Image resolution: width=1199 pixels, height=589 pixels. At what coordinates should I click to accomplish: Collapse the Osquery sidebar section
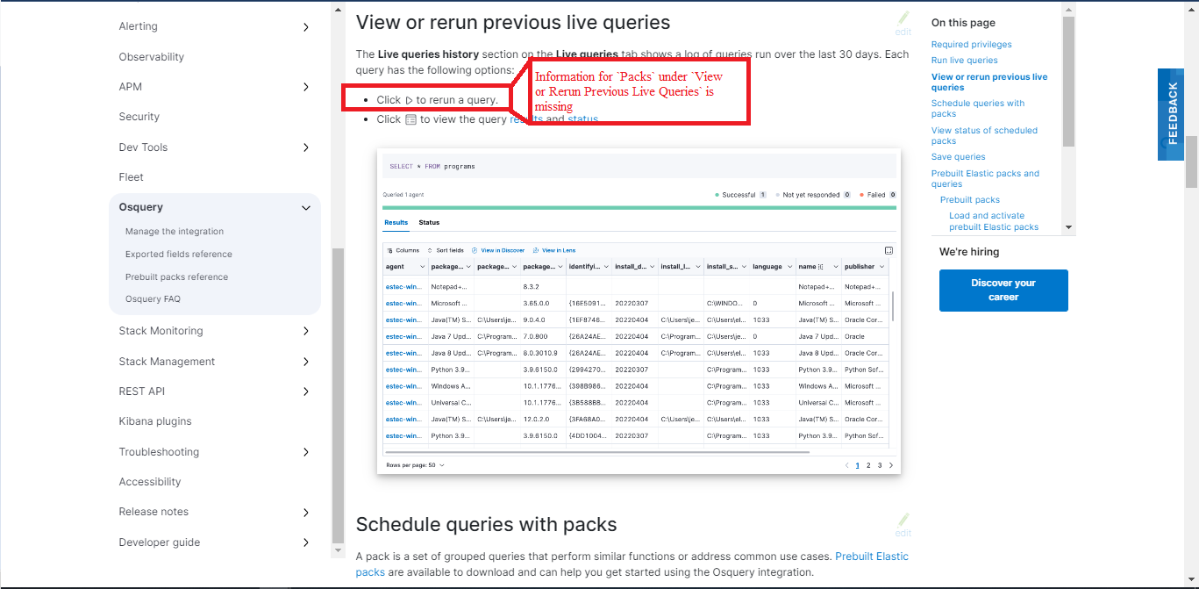[305, 207]
